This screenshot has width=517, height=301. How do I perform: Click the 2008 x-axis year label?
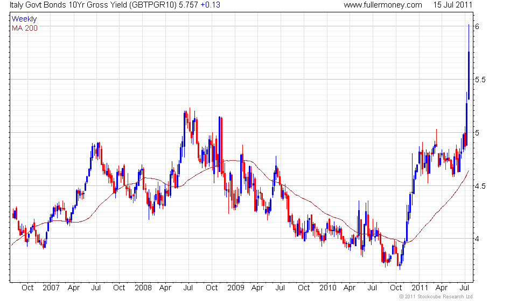click(x=143, y=288)
